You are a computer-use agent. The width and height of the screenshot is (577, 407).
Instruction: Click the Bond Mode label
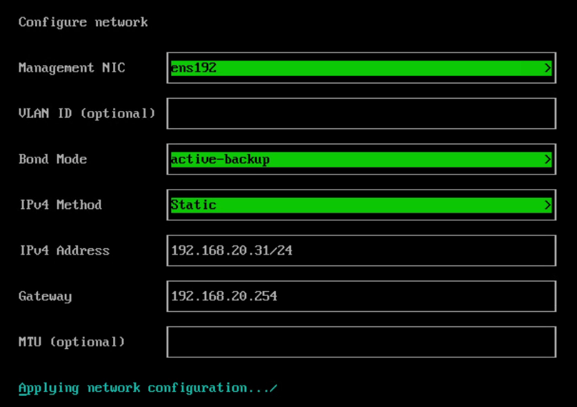[x=52, y=159]
